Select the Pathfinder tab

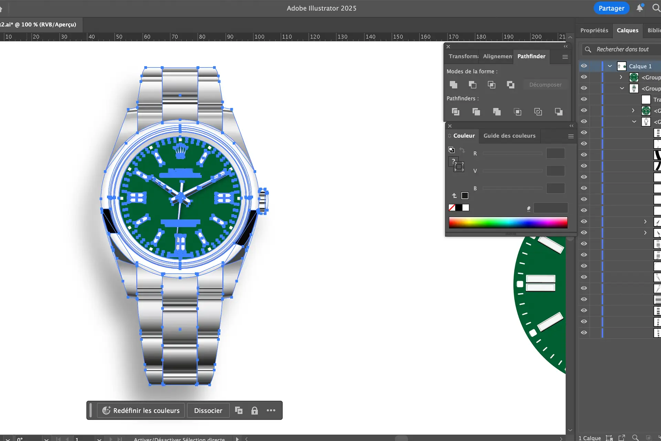[531, 56]
